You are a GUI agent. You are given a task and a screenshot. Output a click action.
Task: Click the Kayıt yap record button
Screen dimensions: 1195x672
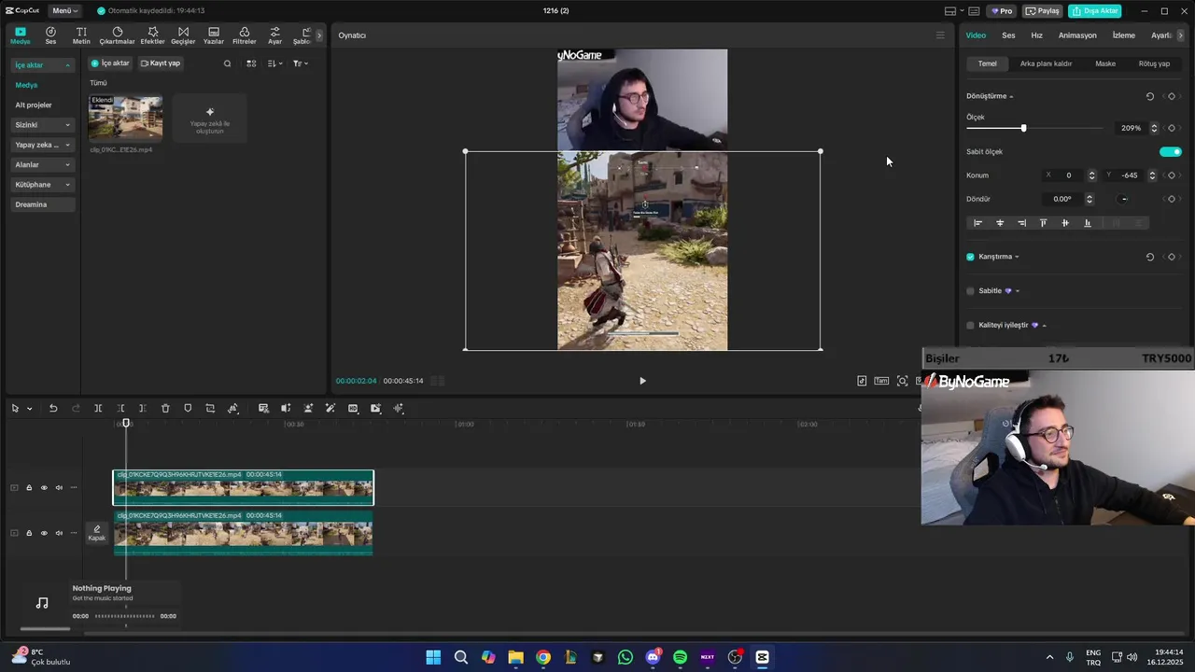161,63
